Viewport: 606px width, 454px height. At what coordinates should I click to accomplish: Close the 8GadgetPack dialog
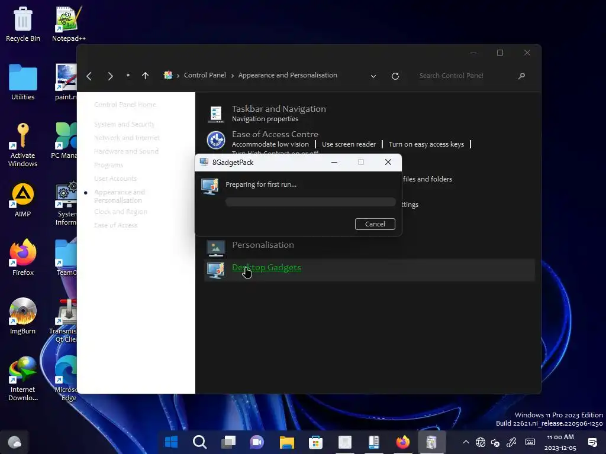click(388, 162)
